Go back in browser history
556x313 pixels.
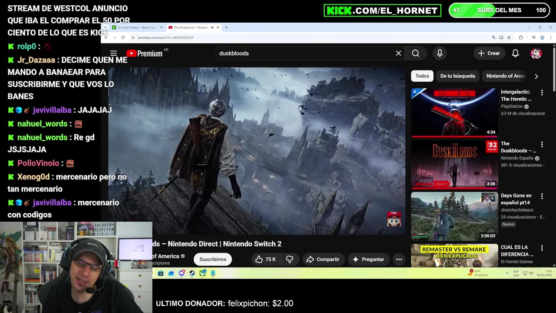click(x=106, y=37)
